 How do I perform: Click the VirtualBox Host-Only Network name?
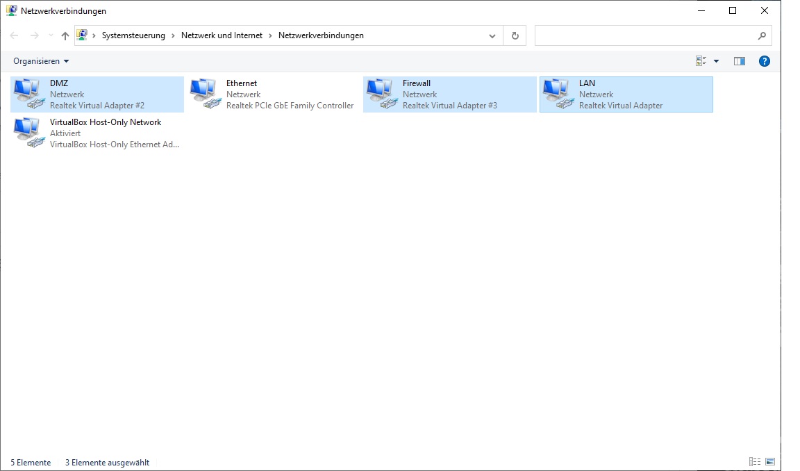coord(106,122)
